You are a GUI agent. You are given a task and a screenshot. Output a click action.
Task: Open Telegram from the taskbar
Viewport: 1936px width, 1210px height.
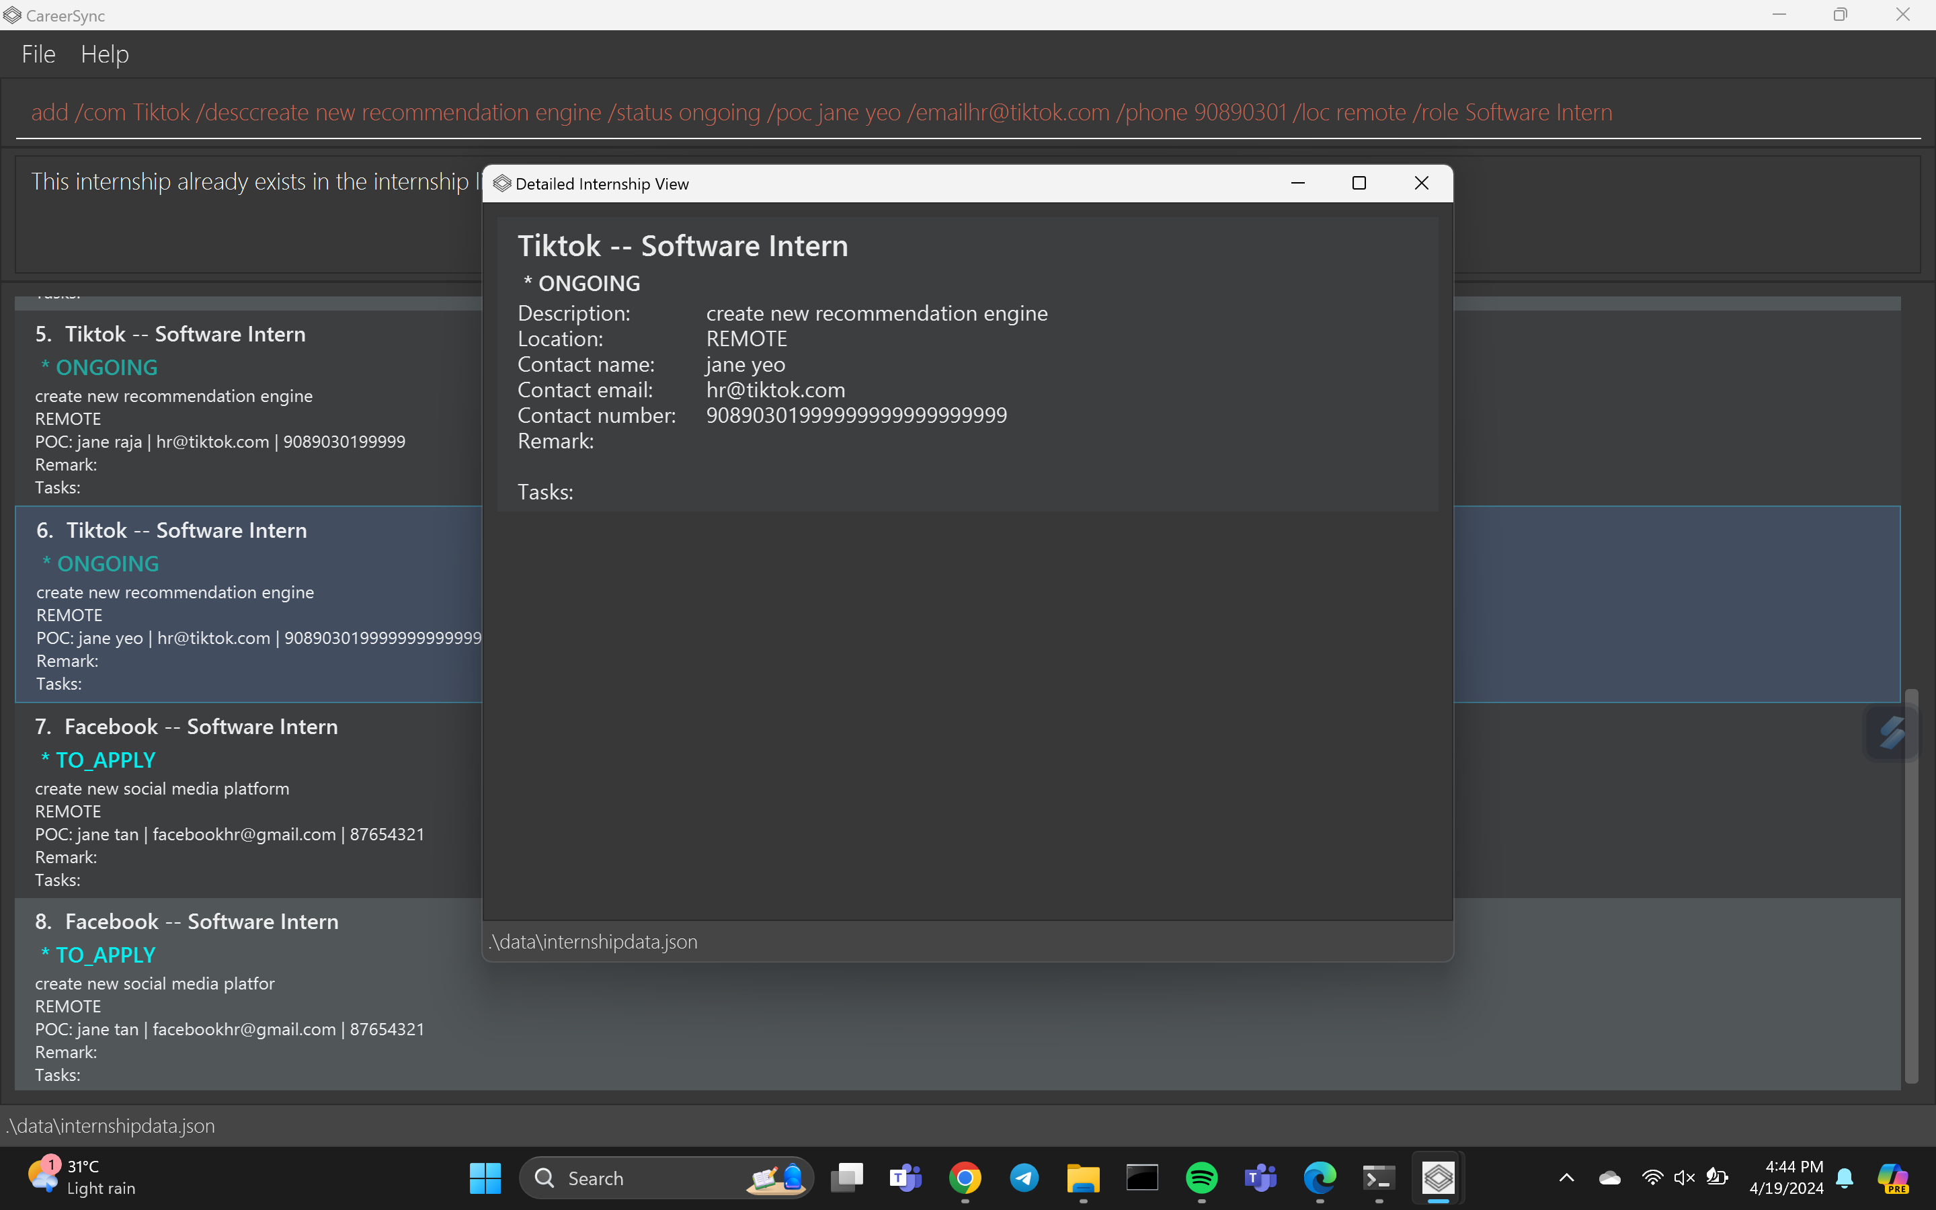coord(1024,1178)
